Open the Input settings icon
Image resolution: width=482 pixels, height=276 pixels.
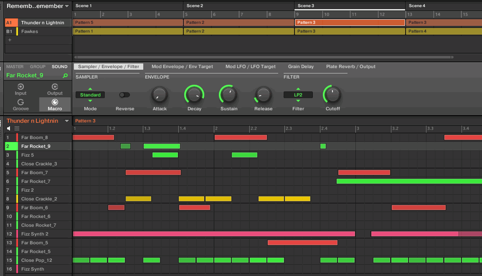coord(21,87)
